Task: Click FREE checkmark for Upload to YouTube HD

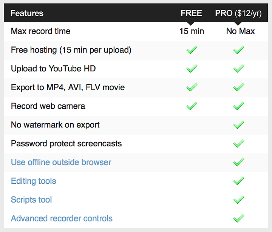Action: click(192, 69)
